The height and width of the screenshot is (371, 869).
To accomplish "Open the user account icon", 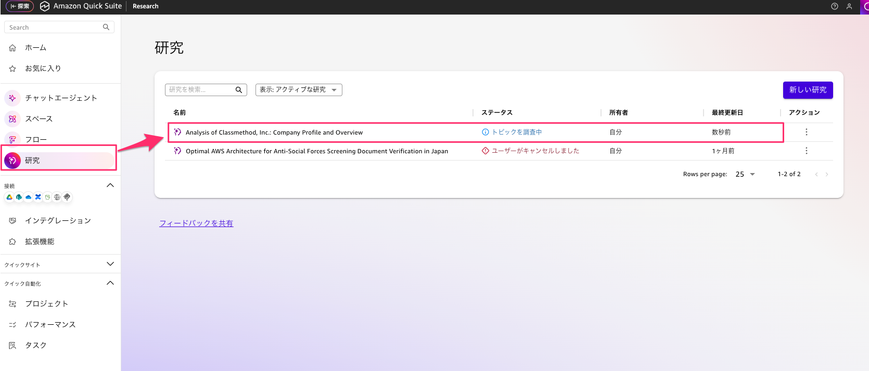I will coord(849,6).
